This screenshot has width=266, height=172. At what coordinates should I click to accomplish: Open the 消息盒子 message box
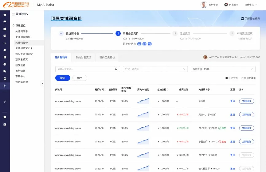point(231,5)
